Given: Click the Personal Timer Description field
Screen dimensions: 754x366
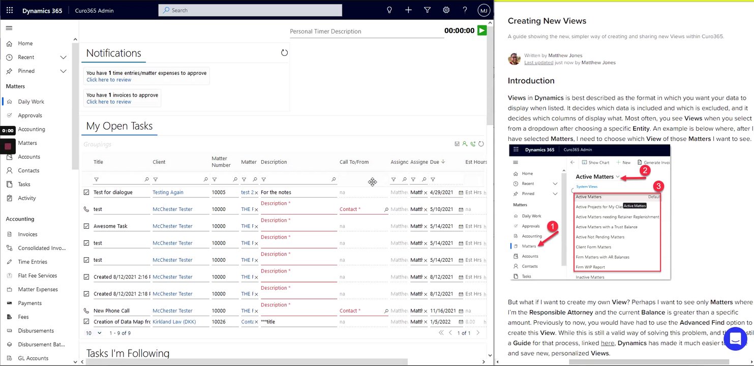Looking at the screenshot, I should click(x=366, y=32).
